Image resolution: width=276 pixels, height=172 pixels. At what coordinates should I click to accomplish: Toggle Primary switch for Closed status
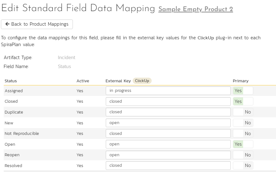click(x=243, y=101)
